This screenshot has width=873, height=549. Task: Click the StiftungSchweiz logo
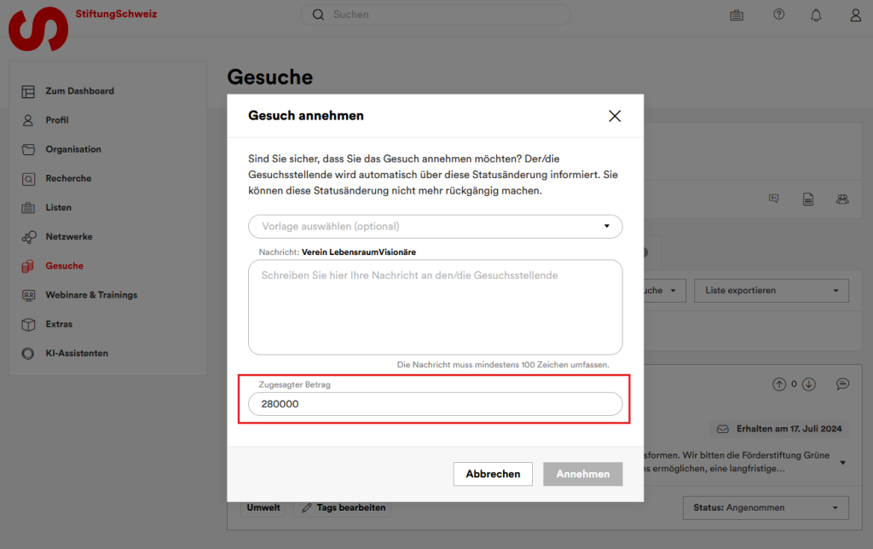(x=38, y=28)
